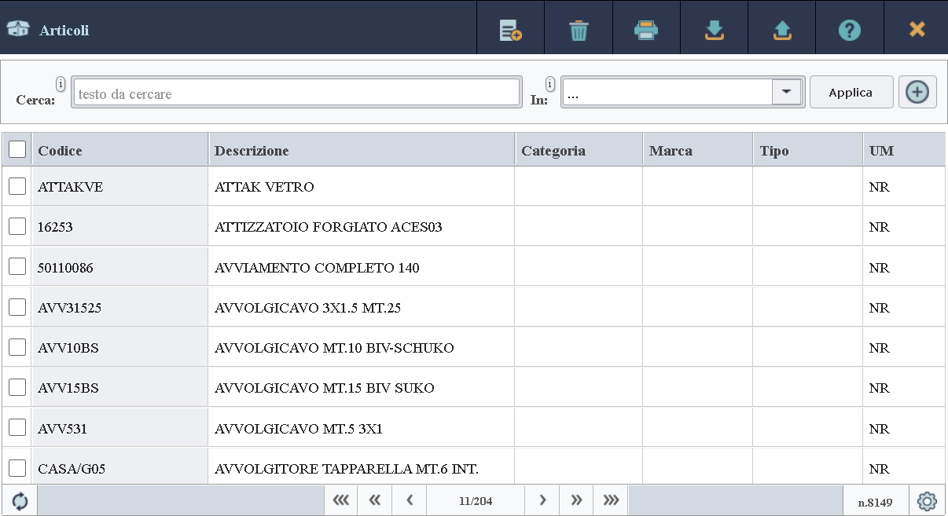This screenshot has width=948, height=516.
Task: Tick the checkbox for CASA/G05
Action: (17, 468)
